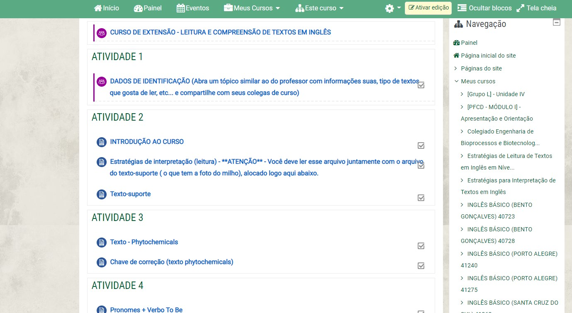This screenshot has width=572, height=313.
Task: Click the Tela cheia fullscreen arrows icon
Action: 520,8
